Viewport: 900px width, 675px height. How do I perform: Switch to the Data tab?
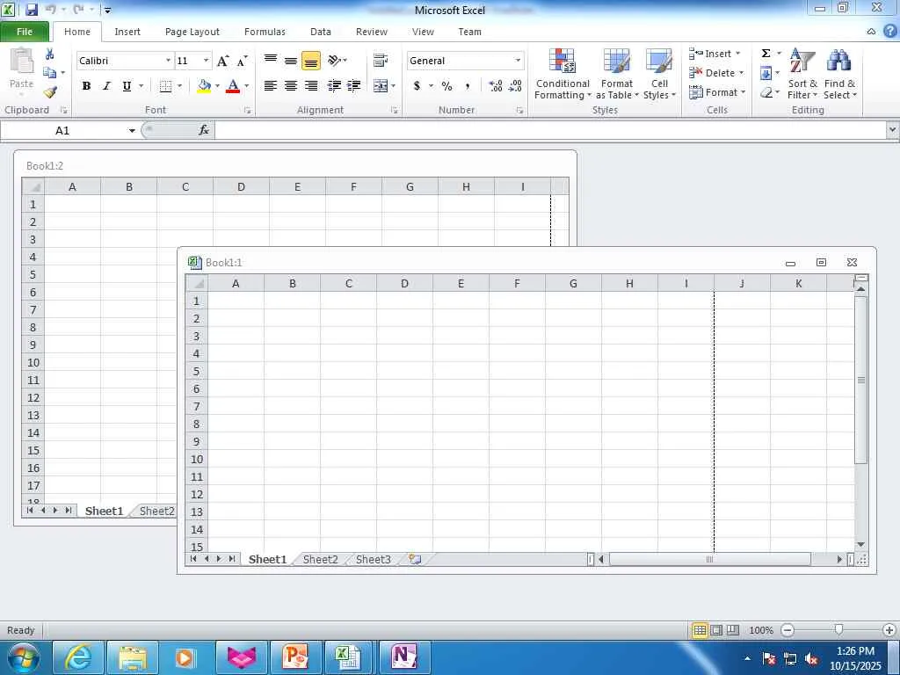point(320,32)
